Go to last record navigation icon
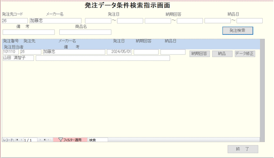This screenshot has width=274, height=158. (x=45, y=140)
